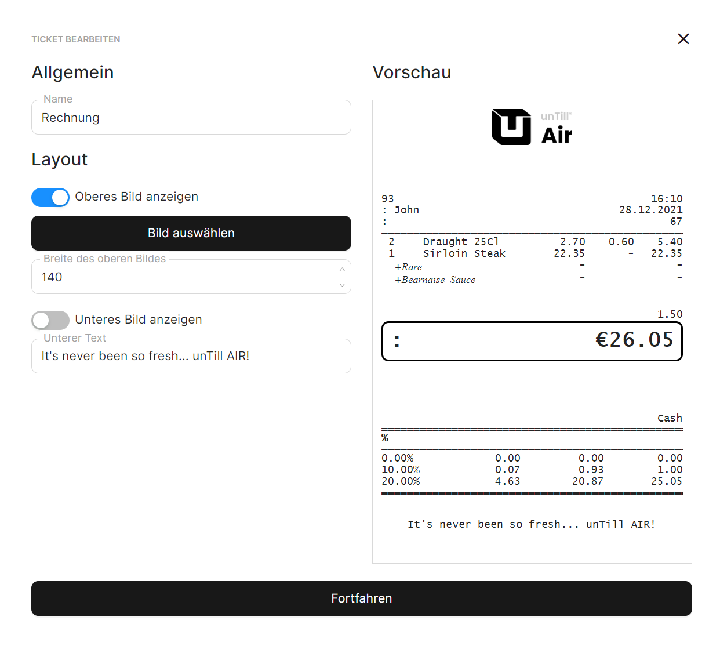Click the Cash payment label in preview

point(669,418)
